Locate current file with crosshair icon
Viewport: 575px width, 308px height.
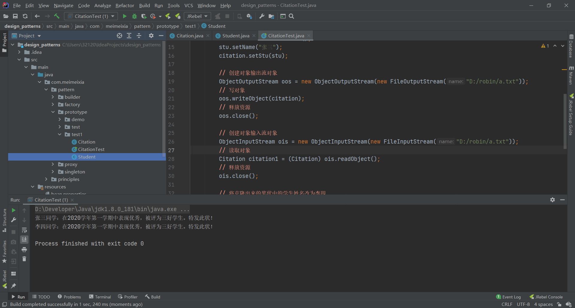pos(119,36)
